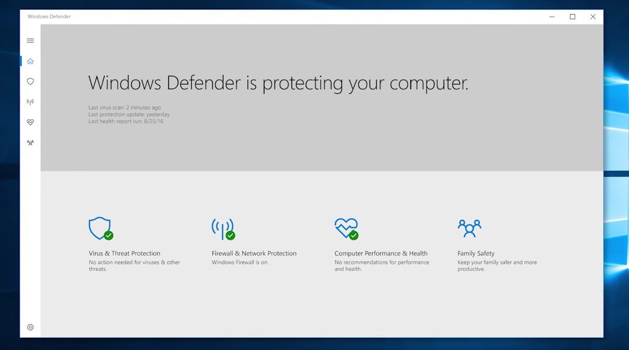Minimize the Windows Defender window
629x350 pixels.
point(552,17)
